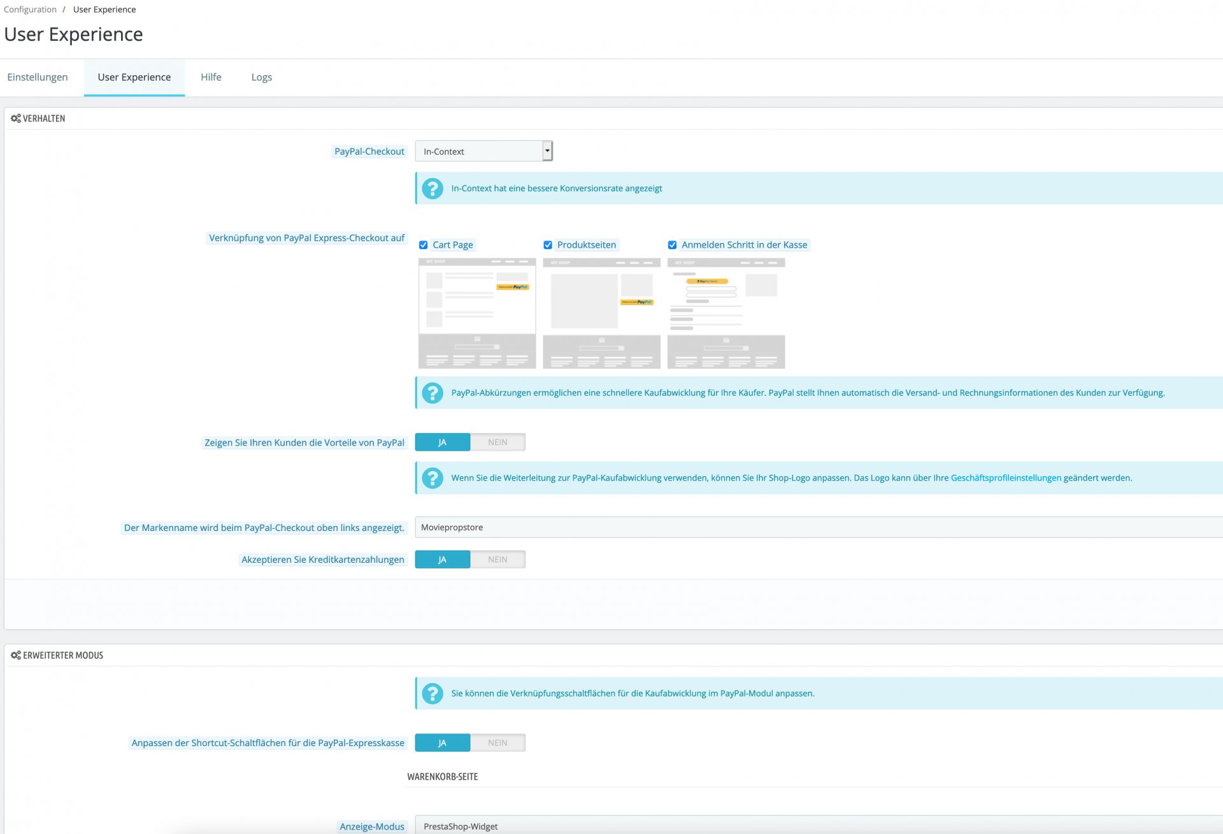This screenshot has height=834, width=1223.
Task: Click help icon in Erweiterter Modus note
Action: [433, 693]
